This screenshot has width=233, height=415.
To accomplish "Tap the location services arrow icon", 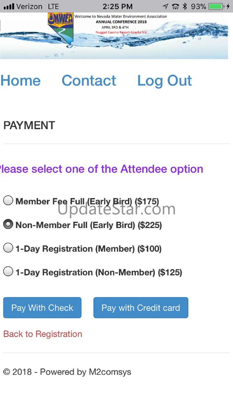I will pos(165,6).
